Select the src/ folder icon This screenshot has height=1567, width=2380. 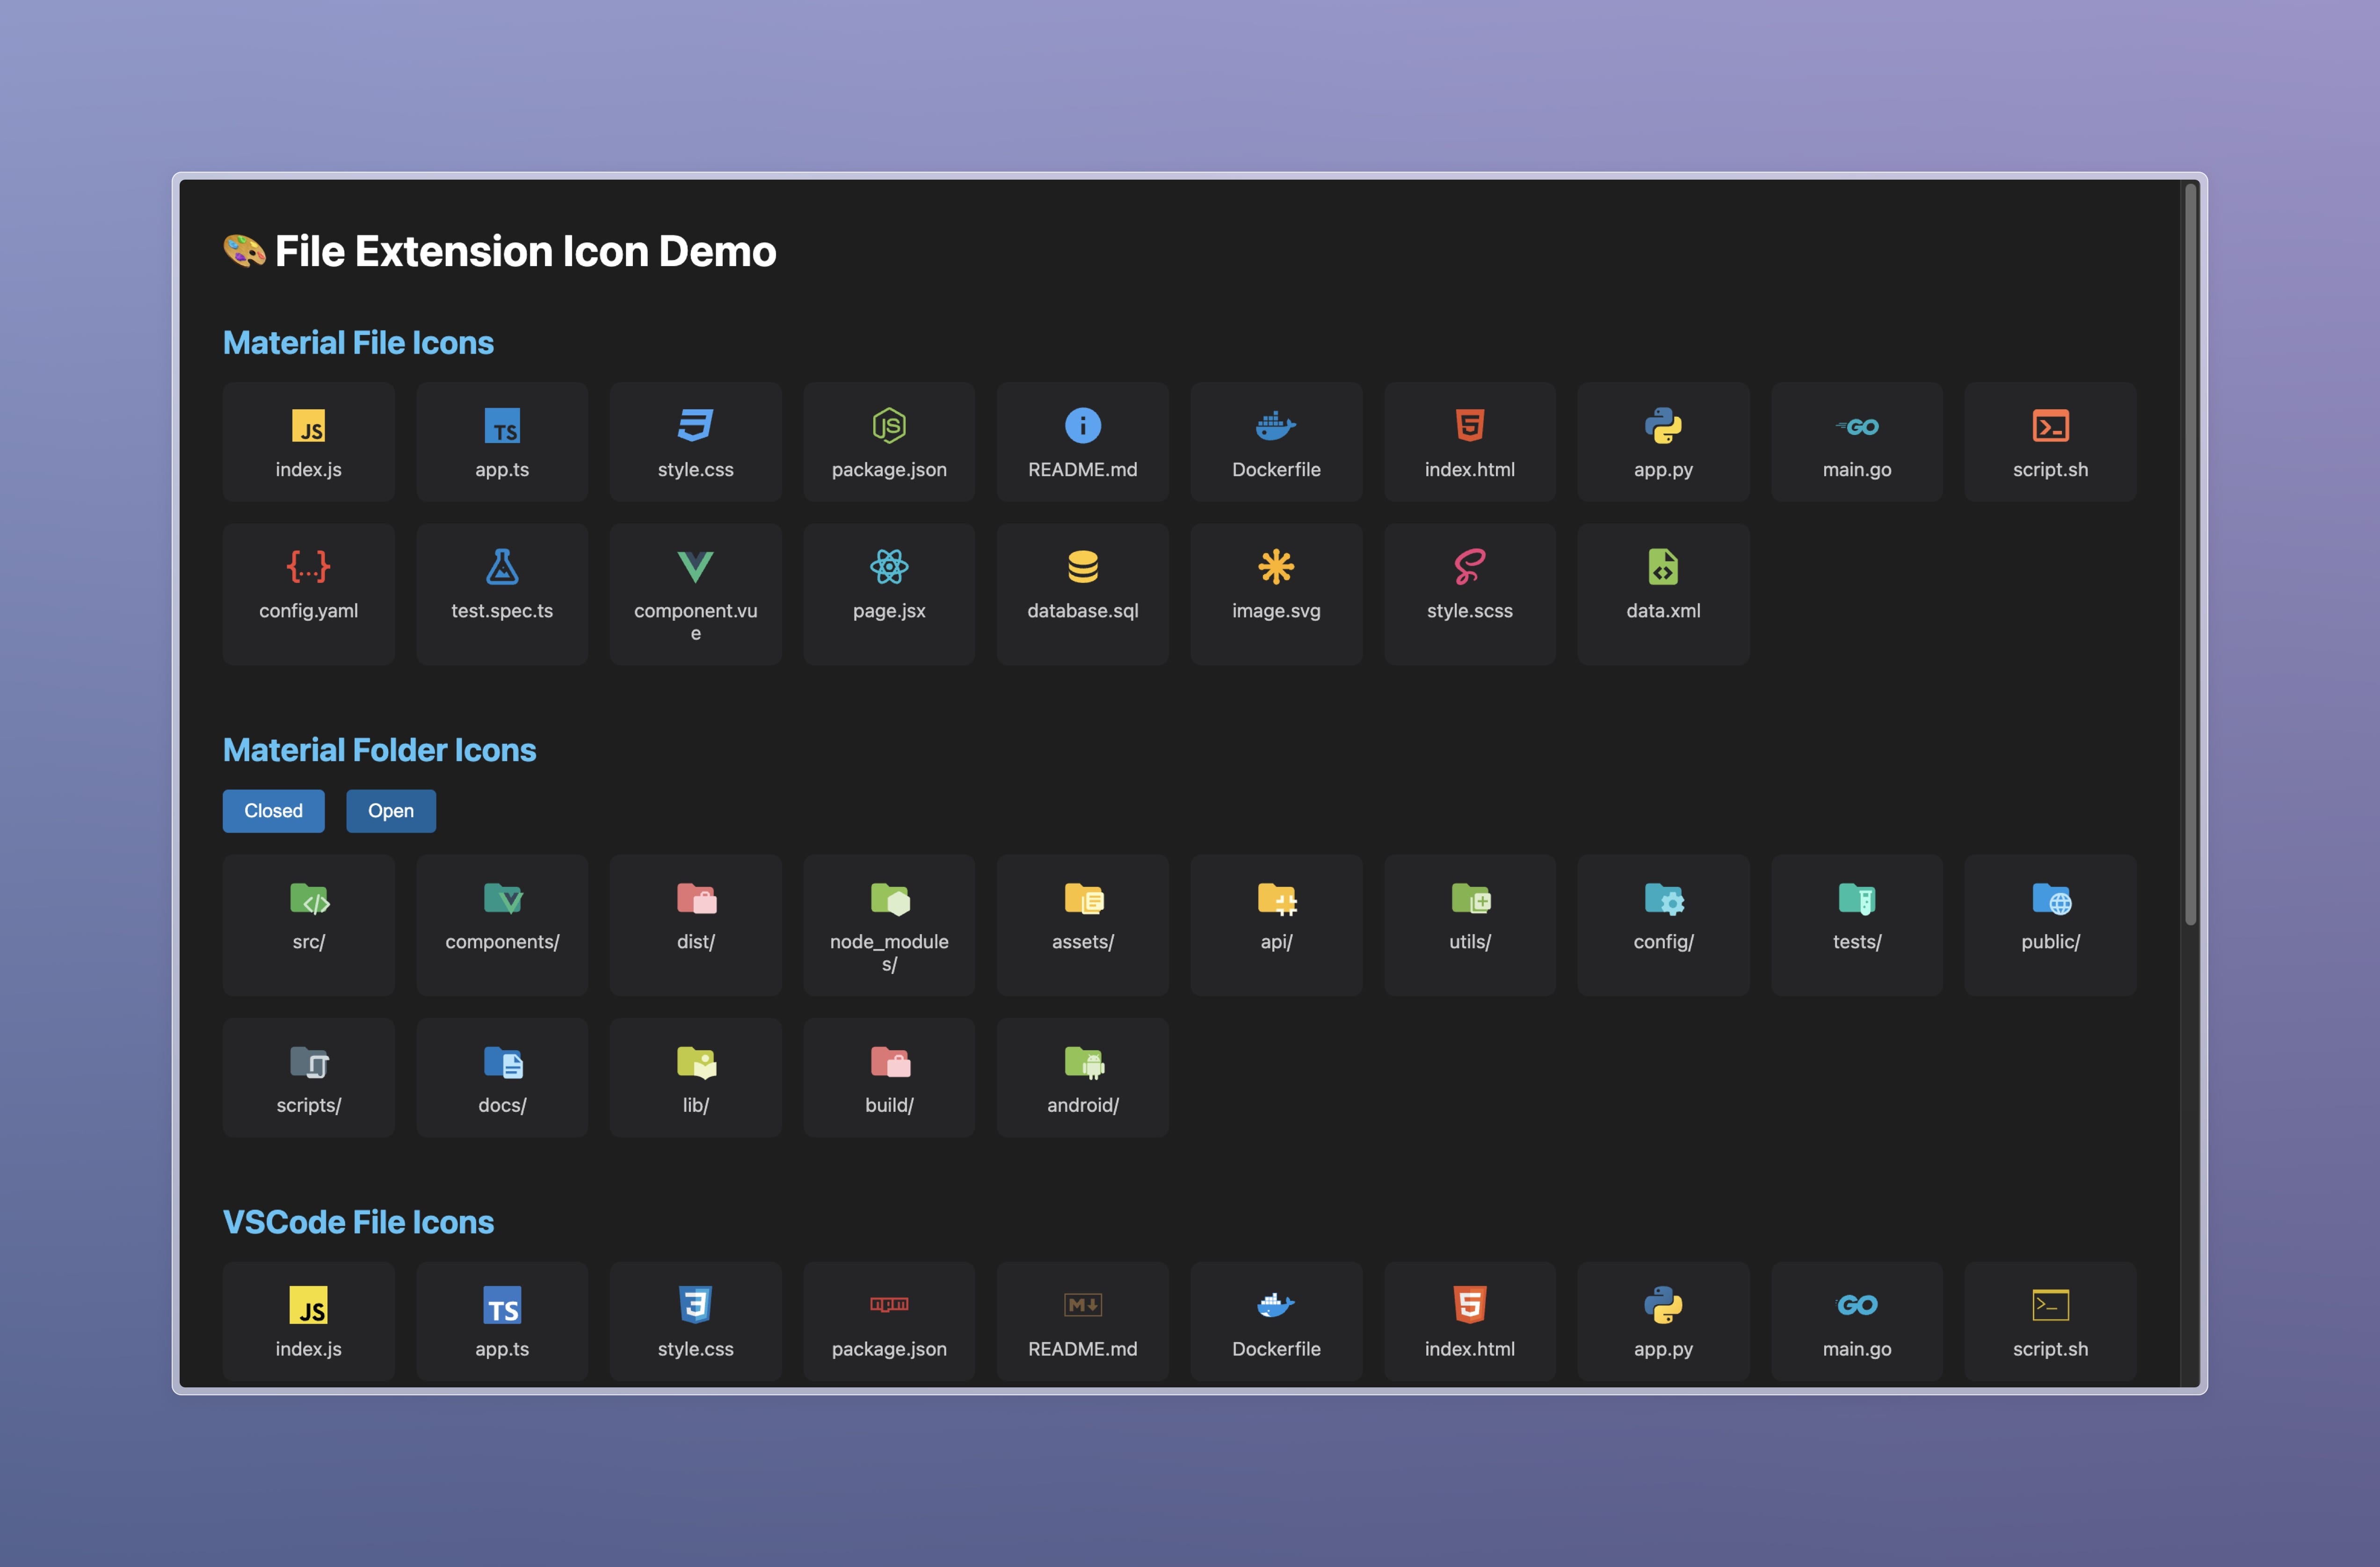[x=309, y=899]
